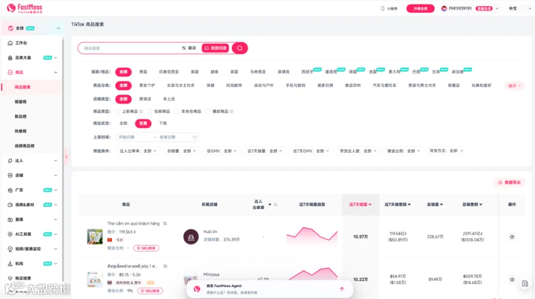Click the 直播 live icon
Screen dimensions: 535x299
10,219
